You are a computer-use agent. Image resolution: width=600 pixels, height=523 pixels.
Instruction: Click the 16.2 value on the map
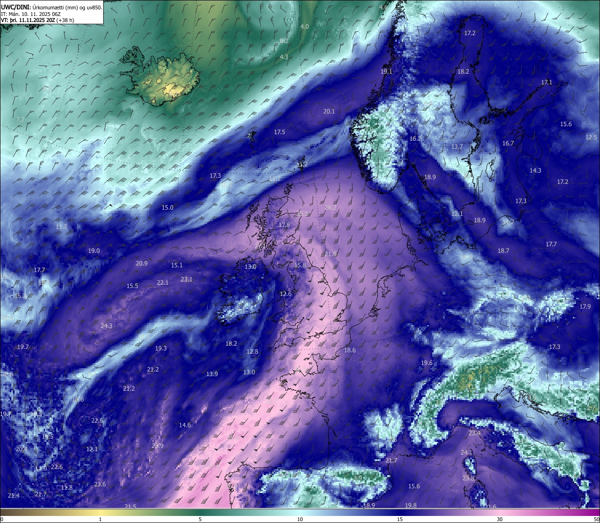coord(415,138)
